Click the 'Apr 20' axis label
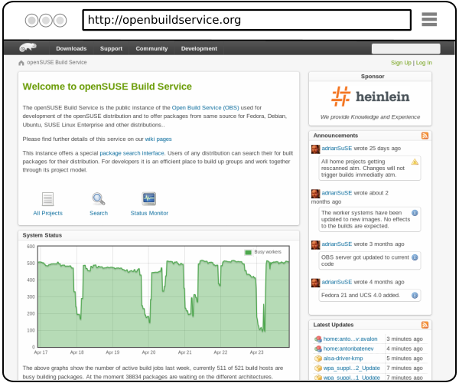The height and width of the screenshot is (383, 459). [148, 352]
